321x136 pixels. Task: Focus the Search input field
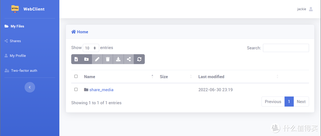pyautogui.click(x=286, y=48)
